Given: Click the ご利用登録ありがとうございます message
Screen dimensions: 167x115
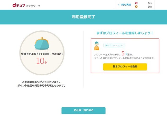Looking at the screenshot, I should pyautogui.click(x=41, y=82).
